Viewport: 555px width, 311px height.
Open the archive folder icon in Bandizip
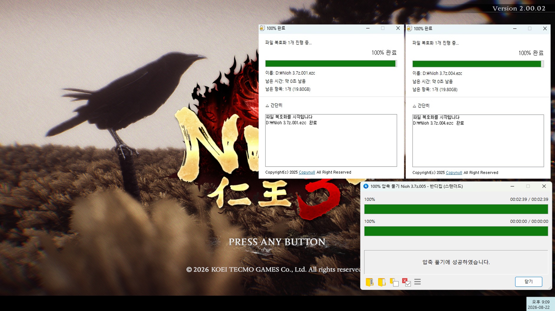click(x=370, y=282)
